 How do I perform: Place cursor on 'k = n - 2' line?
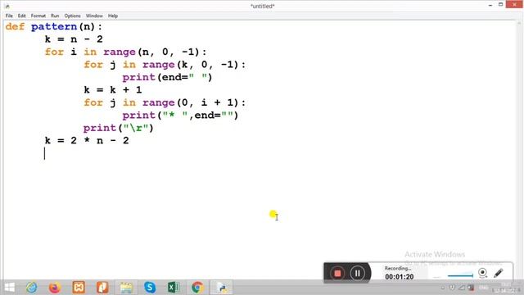[x=74, y=39]
